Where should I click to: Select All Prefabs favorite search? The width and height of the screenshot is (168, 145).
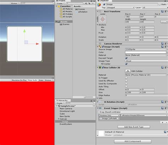(66, 14)
